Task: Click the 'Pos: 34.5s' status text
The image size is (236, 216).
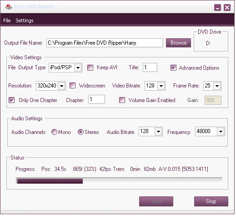Action: [54, 169]
